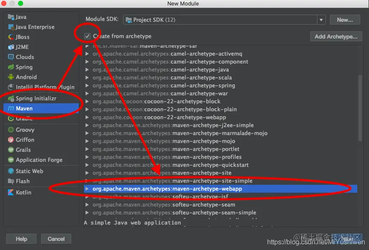The height and width of the screenshot is (250, 369).
Task: Select softeu-archetype-seam row
Action: coord(221,205)
